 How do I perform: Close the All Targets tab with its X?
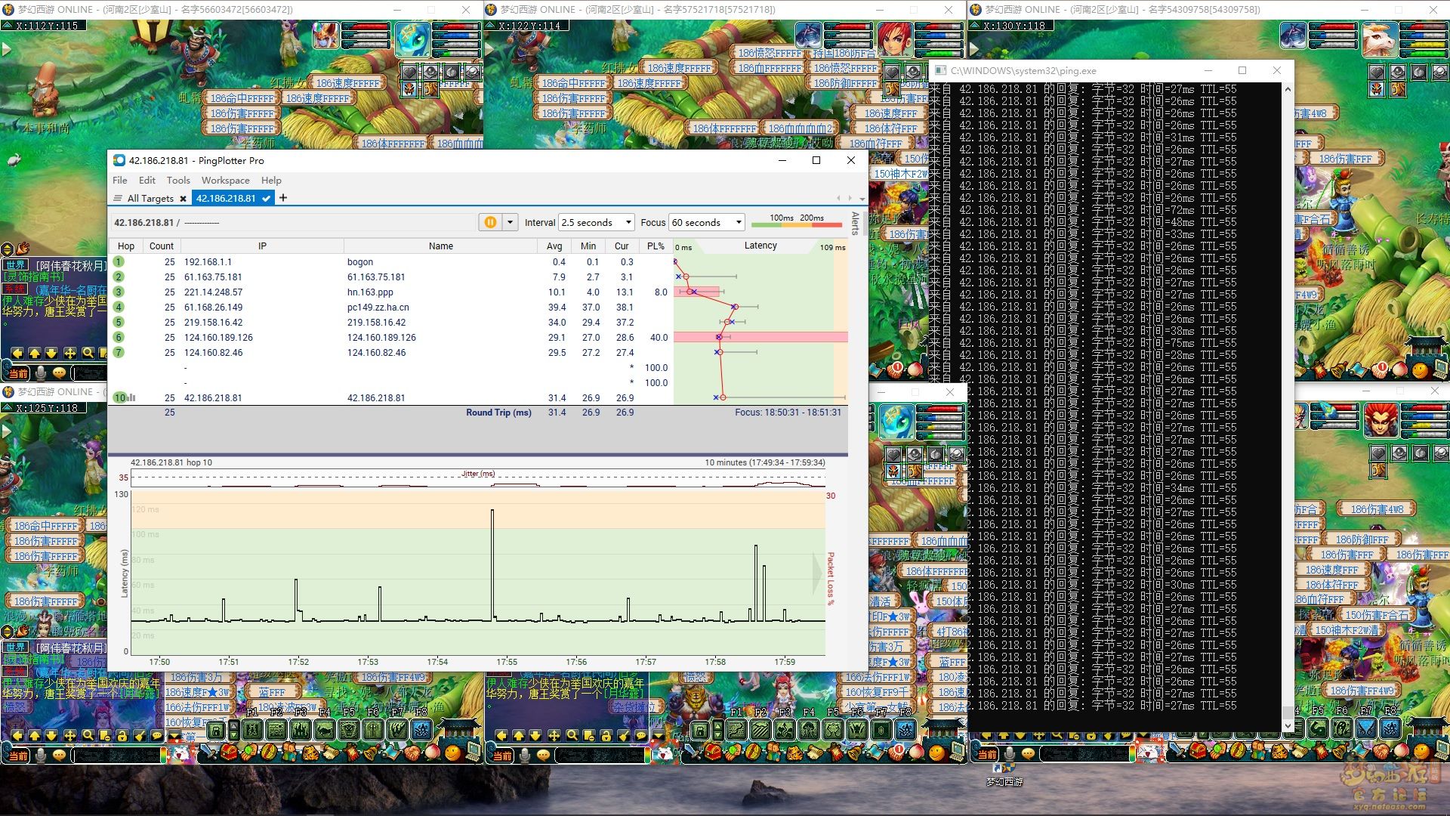(183, 199)
